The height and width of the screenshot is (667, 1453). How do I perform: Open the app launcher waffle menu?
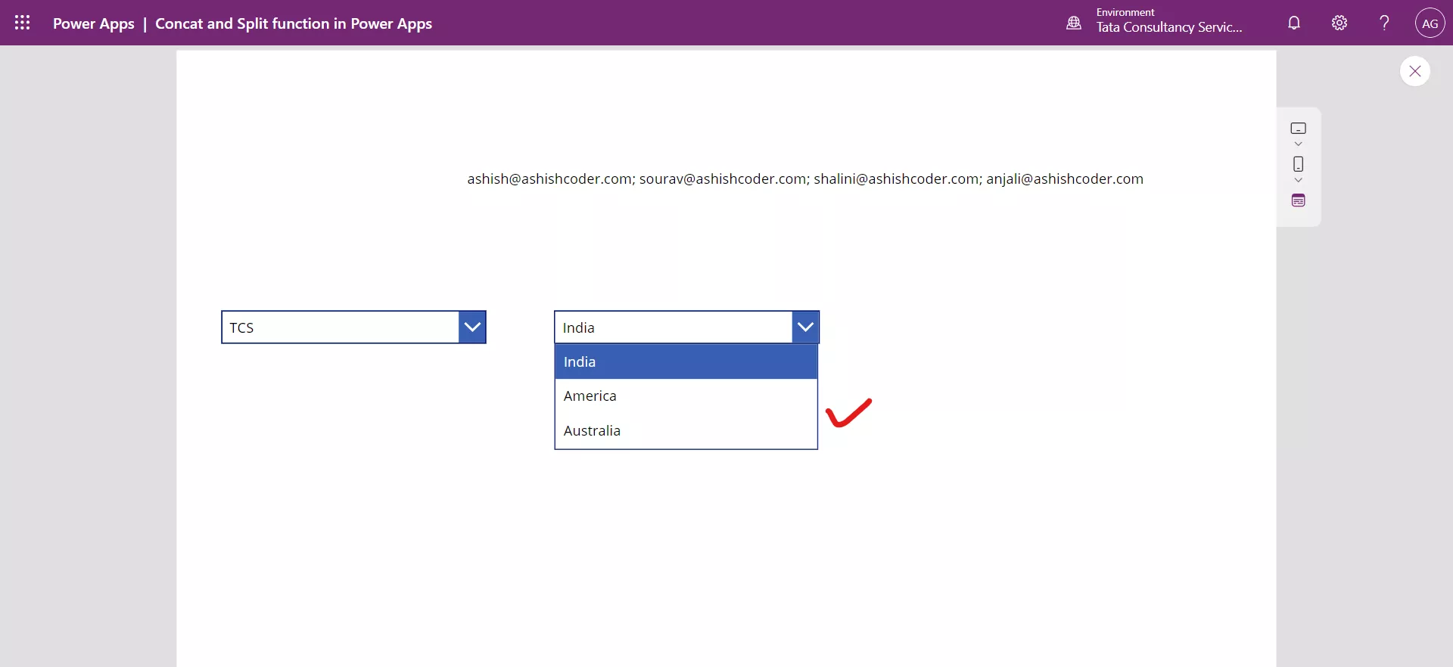tap(23, 23)
